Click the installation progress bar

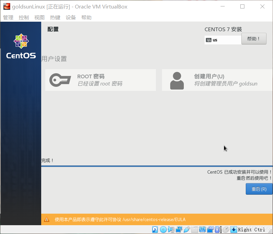[157, 166]
